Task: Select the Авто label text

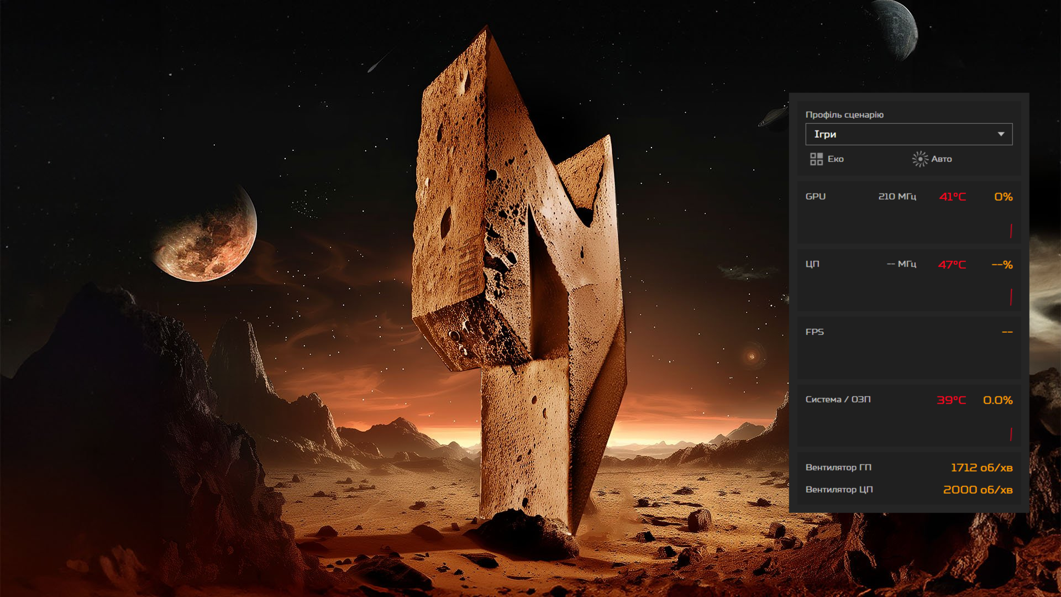Action: click(x=942, y=159)
